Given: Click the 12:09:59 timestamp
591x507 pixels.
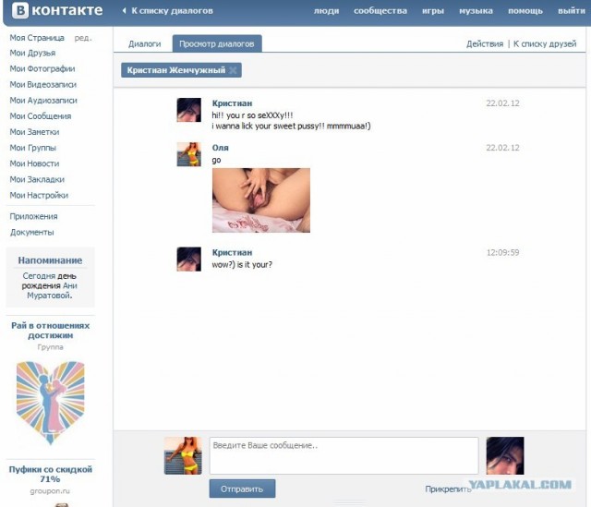Looking at the screenshot, I should (502, 252).
